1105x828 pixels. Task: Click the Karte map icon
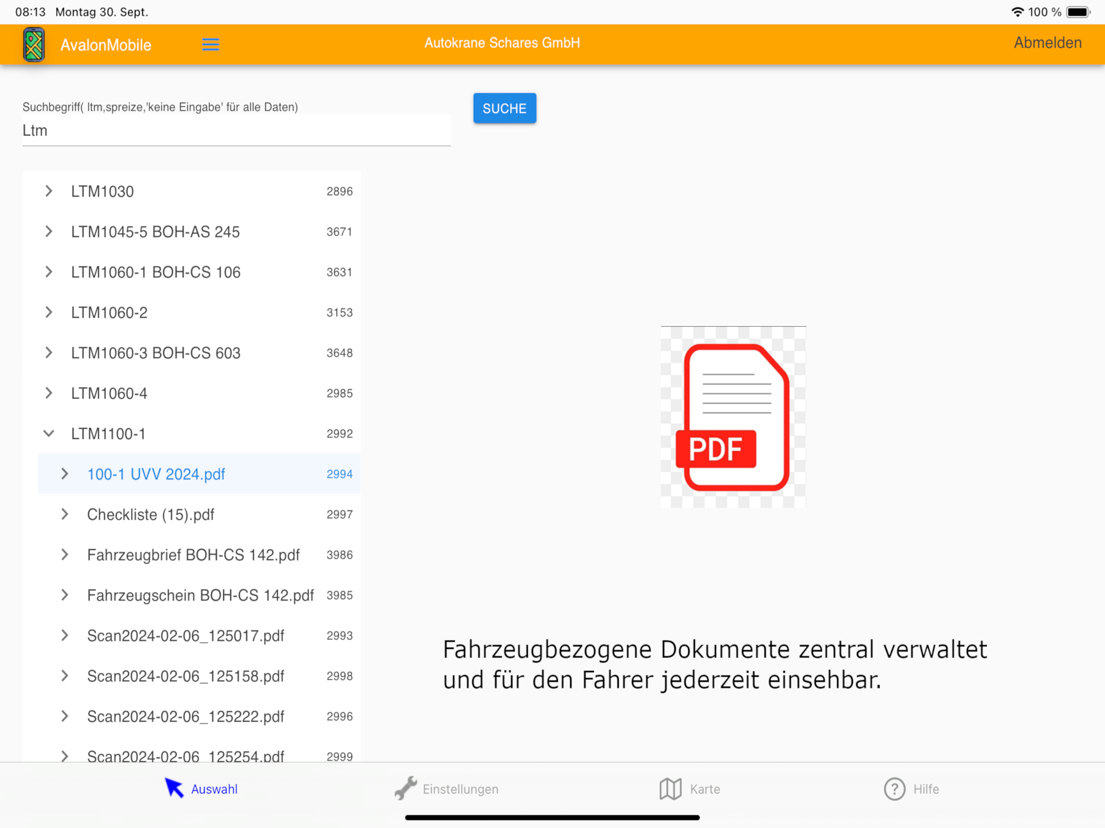tap(670, 789)
